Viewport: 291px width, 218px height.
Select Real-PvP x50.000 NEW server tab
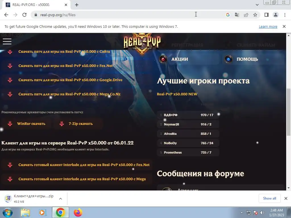[x=177, y=94]
